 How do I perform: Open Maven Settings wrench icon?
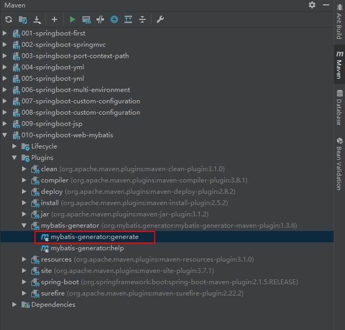(x=160, y=19)
